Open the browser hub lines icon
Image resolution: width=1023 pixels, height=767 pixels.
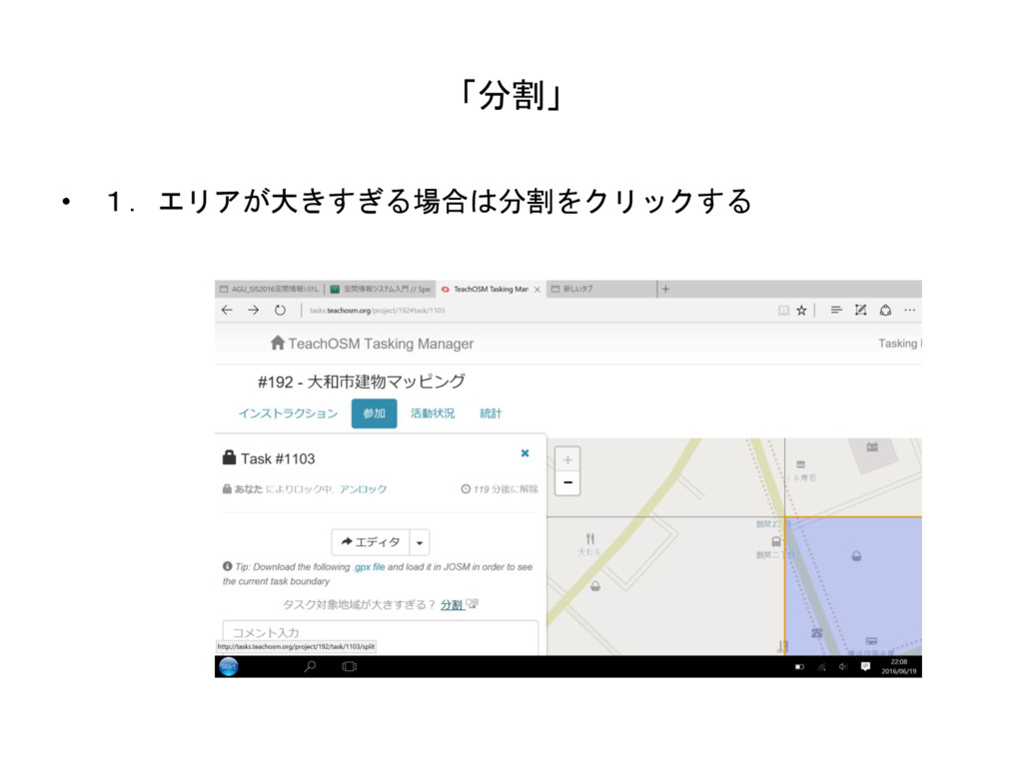point(836,310)
